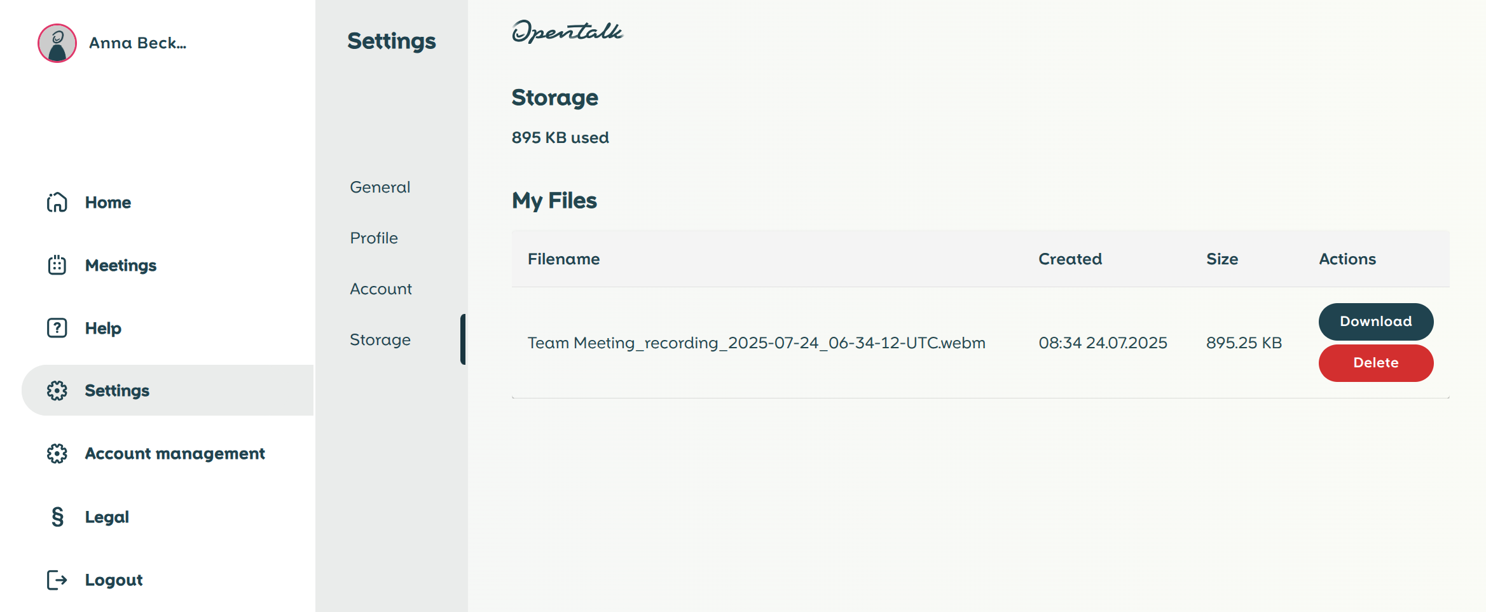Viewport: 1486px width, 612px height.
Task: Delete the Team Meeting recording file
Action: click(1375, 363)
